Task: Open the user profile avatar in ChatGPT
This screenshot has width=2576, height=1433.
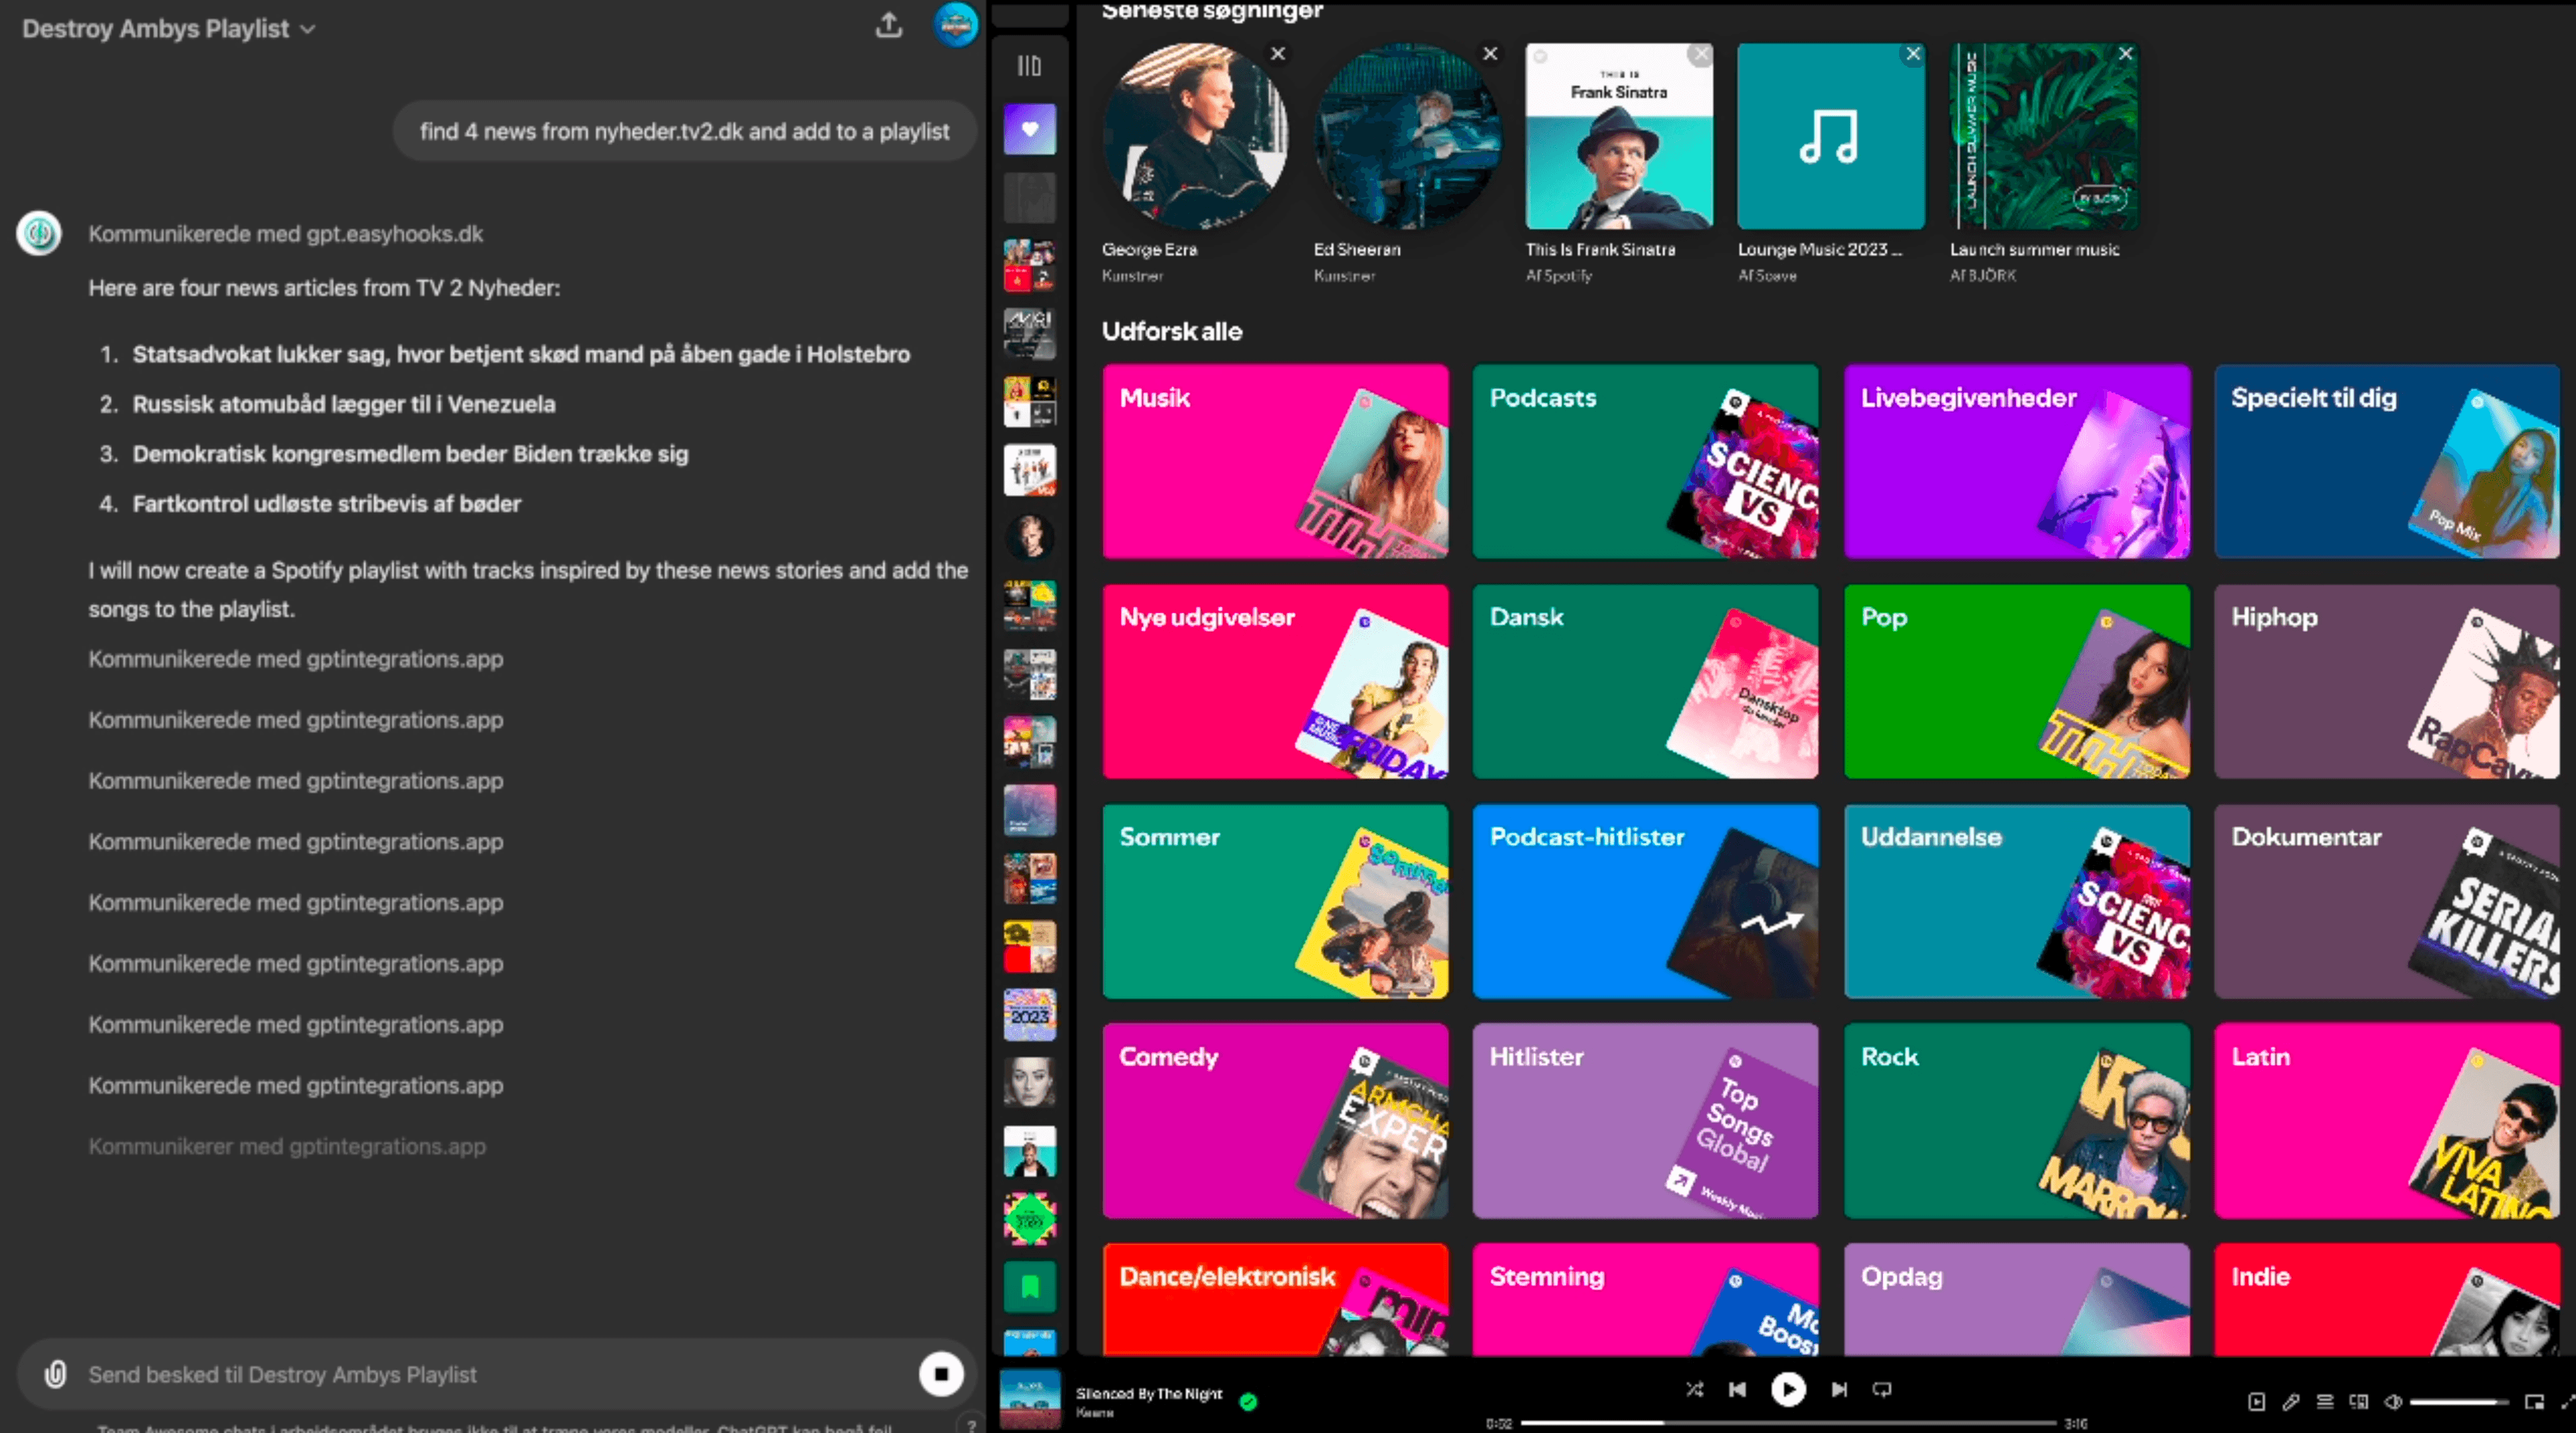Action: pos(955,26)
